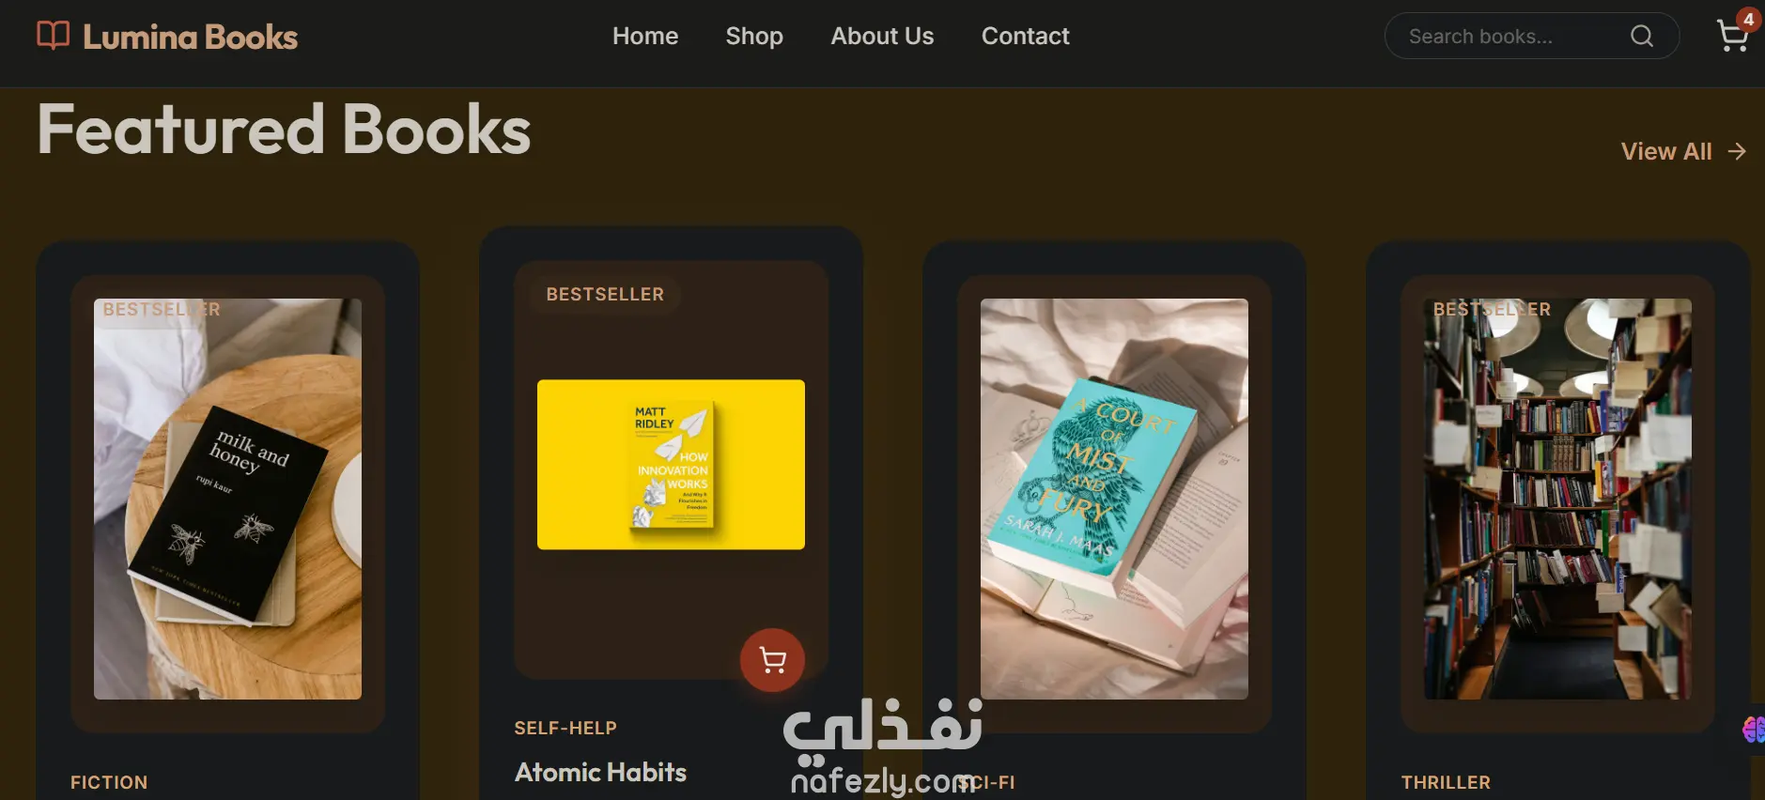Select About Us in the navigation bar
This screenshot has width=1765, height=800.
tap(882, 36)
